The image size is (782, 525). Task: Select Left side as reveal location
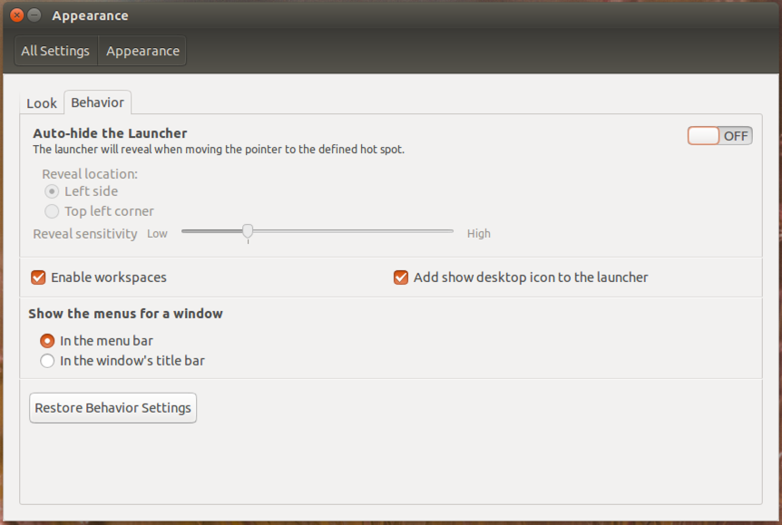point(52,191)
